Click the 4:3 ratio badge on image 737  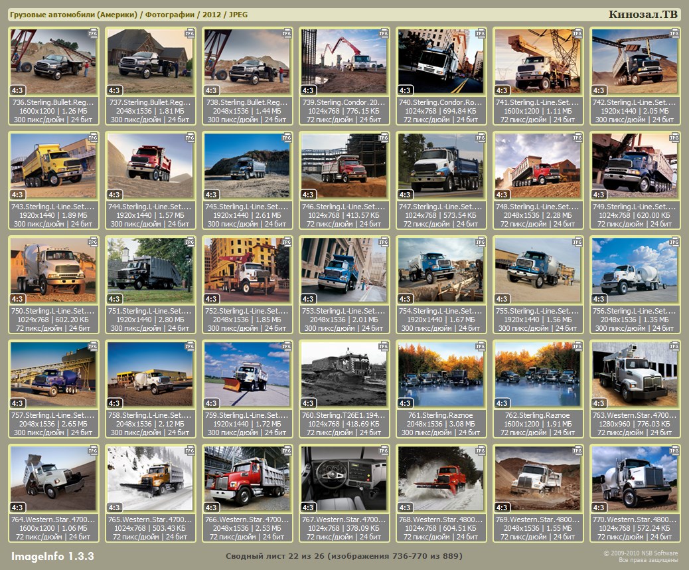coord(114,90)
